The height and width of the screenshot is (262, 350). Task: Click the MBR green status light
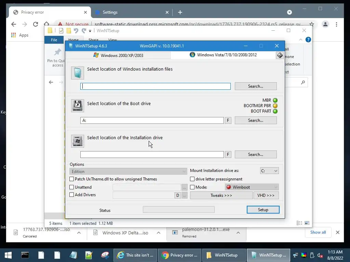click(x=275, y=100)
